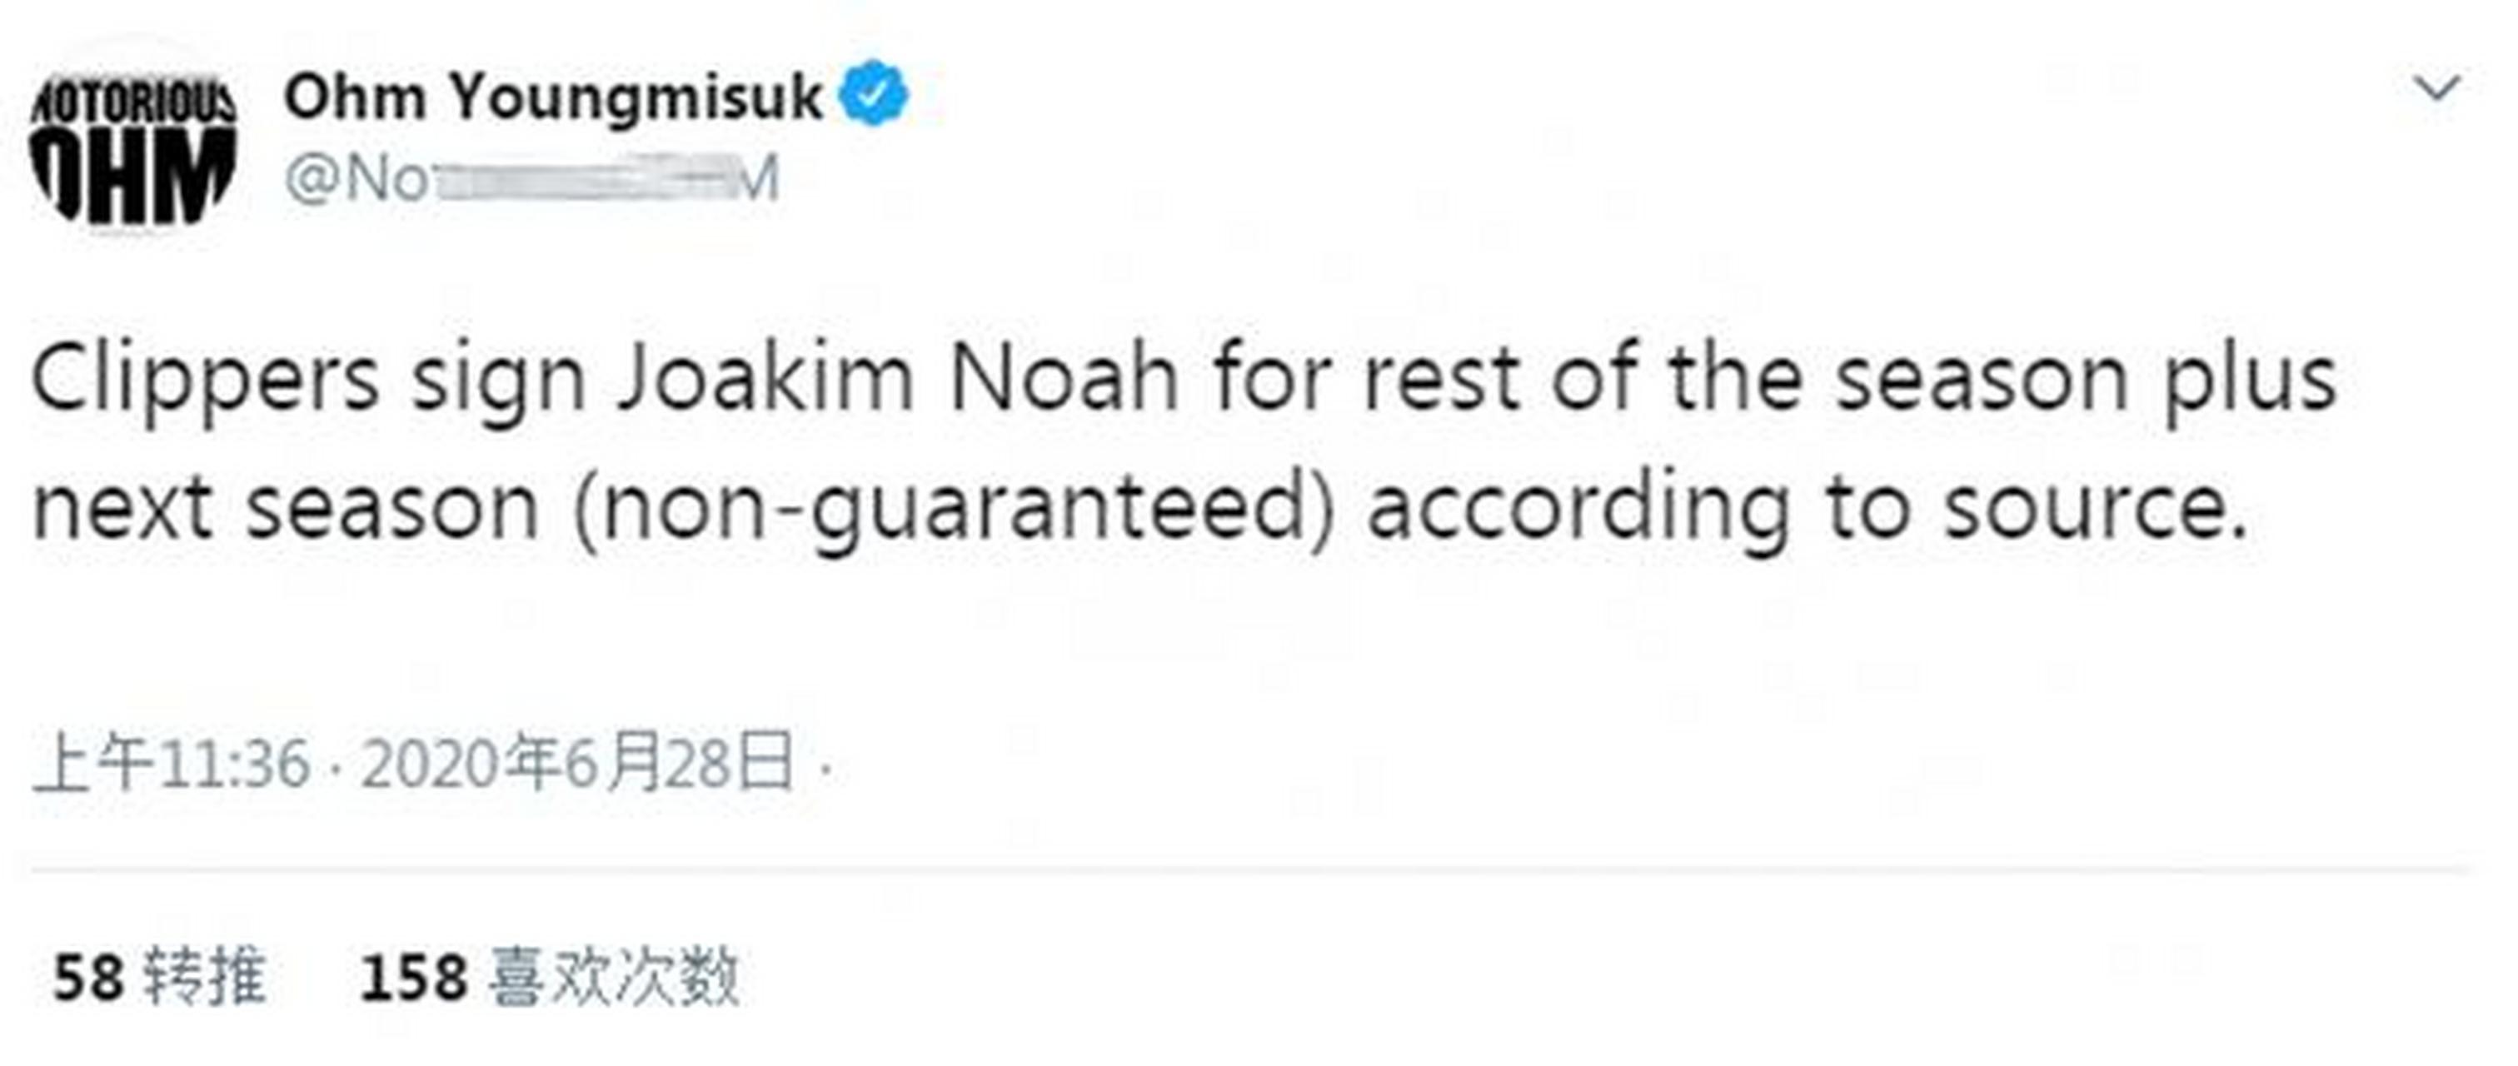Click the bold number 158
This screenshot has height=1066, width=2518.
(x=413, y=978)
